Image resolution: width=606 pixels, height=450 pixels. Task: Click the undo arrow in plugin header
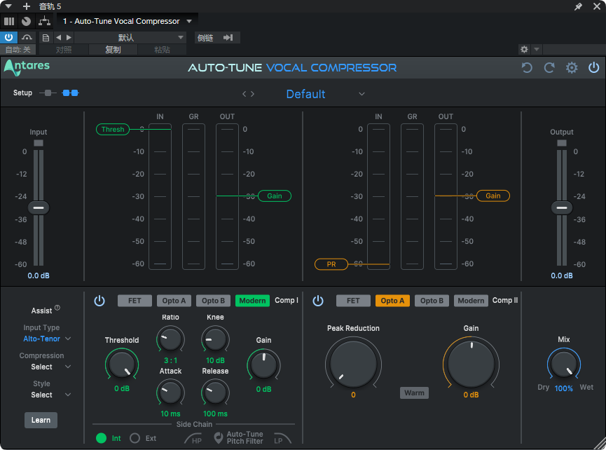[527, 68]
